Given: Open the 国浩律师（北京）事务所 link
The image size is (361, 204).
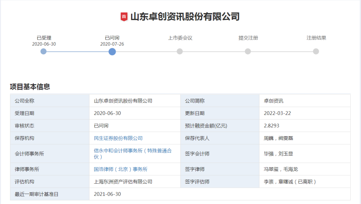Looking at the screenshot, I should (x=120, y=169).
